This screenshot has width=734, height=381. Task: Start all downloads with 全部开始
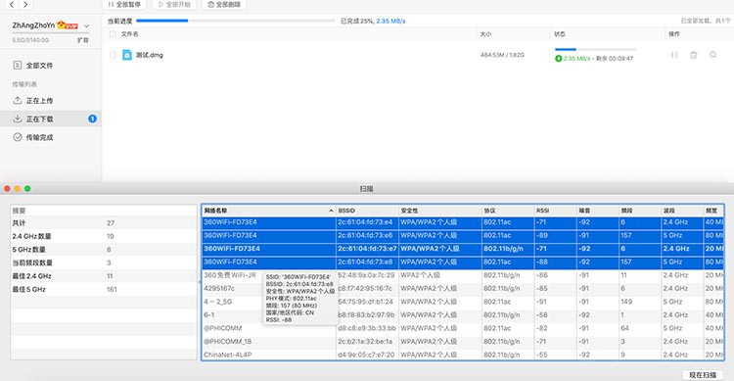click(x=174, y=4)
